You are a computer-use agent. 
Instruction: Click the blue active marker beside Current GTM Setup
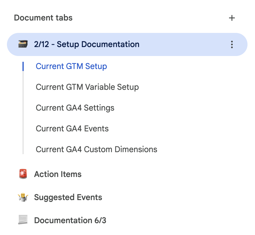tap(23, 66)
